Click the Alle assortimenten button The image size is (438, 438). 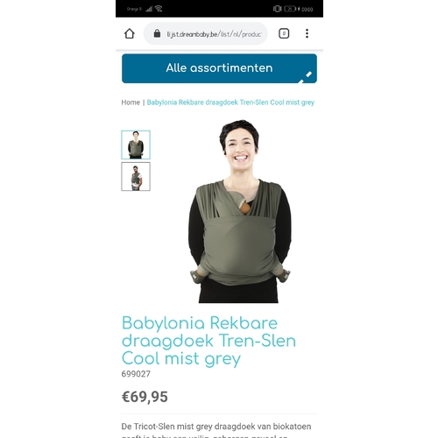(x=219, y=68)
